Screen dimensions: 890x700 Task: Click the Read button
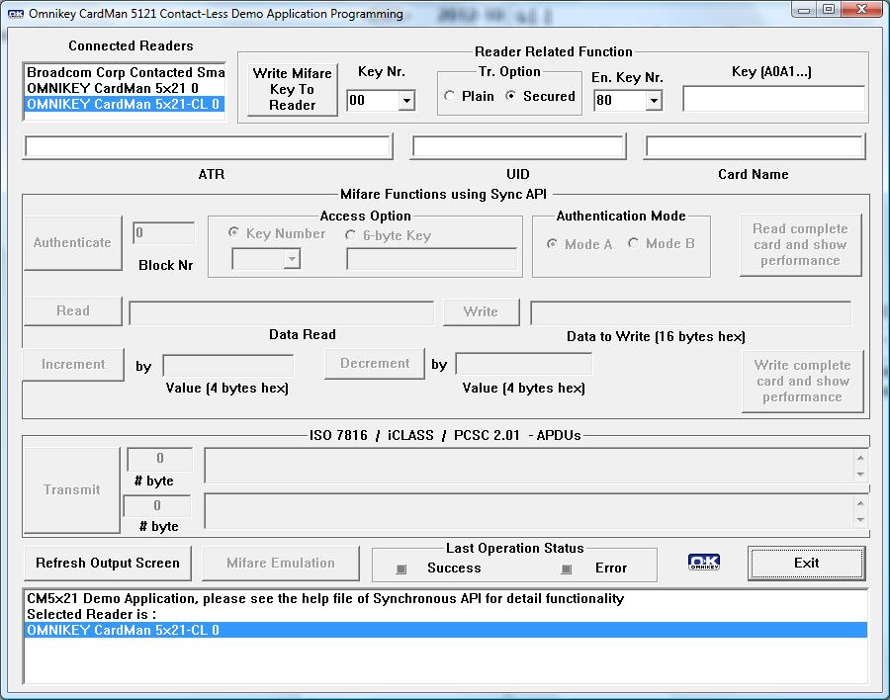coord(72,310)
